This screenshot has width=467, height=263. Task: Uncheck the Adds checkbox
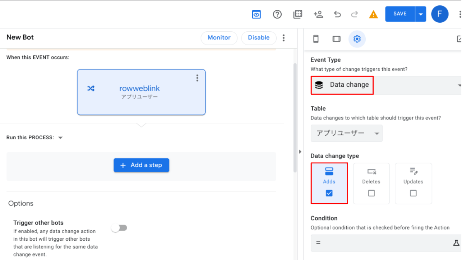coord(329,193)
